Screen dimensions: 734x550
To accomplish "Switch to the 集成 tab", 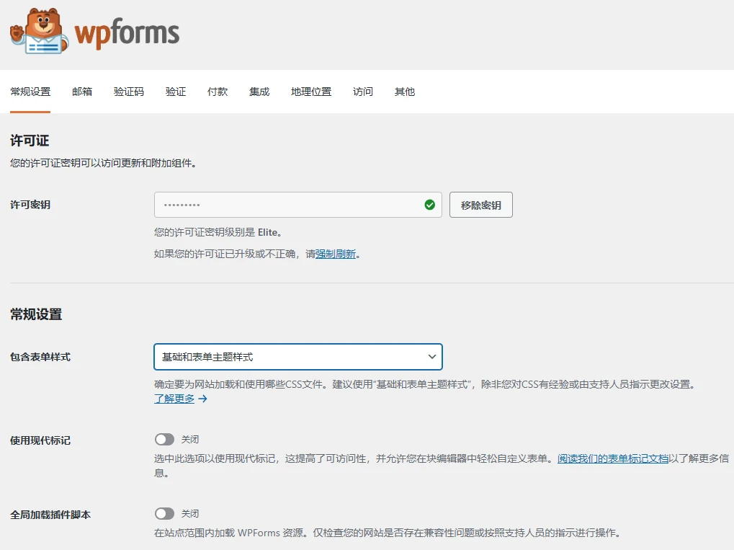I will click(259, 92).
